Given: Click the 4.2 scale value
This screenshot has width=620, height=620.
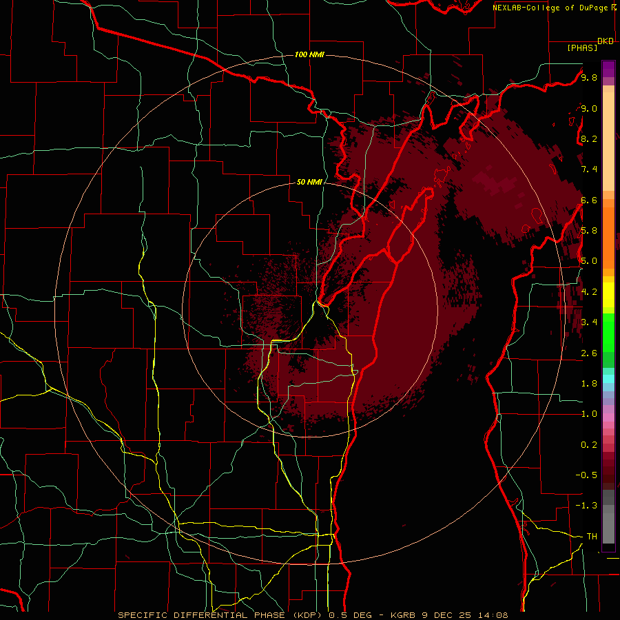Looking at the screenshot, I should (x=589, y=292).
